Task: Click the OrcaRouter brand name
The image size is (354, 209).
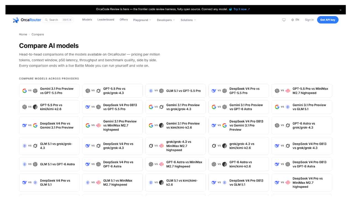Action: click(31, 20)
